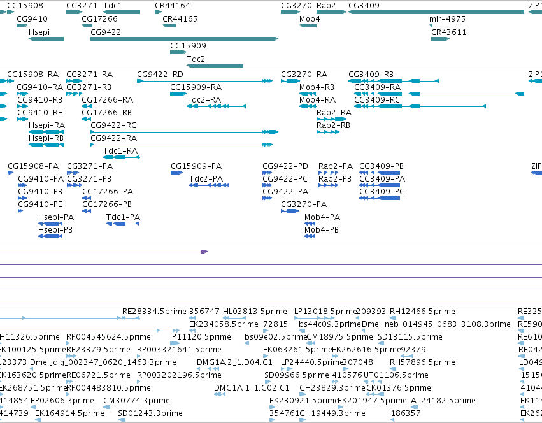Viewport: 542px width, 423px height.
Task: Click the DMG1A.1_1.G02.C1 label
Action: (x=252, y=388)
